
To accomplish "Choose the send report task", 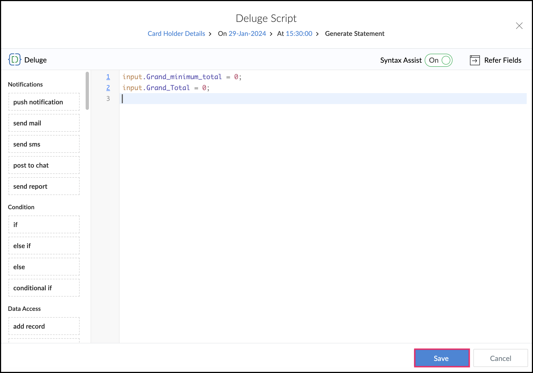I will tap(44, 186).
